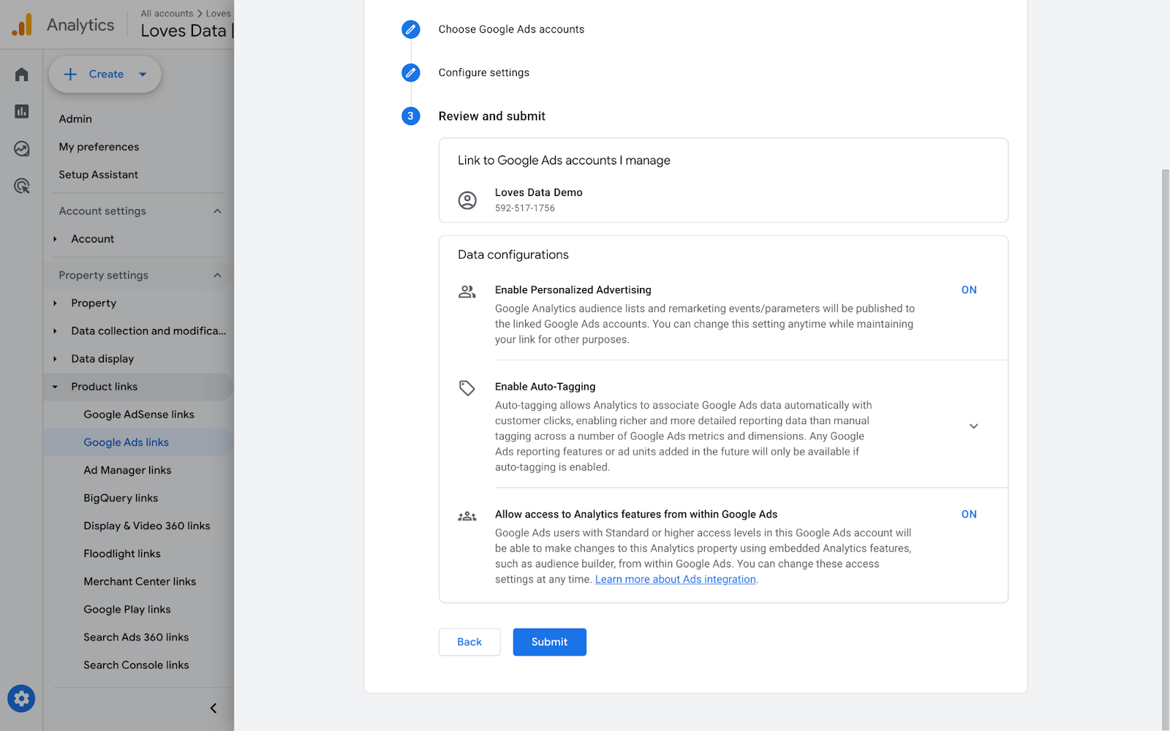This screenshot has width=1170, height=731.
Task: Open the Advertising icon in the sidebar
Action: 20,186
